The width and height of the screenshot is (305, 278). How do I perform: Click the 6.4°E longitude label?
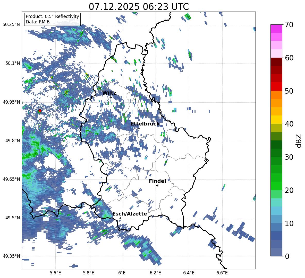189,273
